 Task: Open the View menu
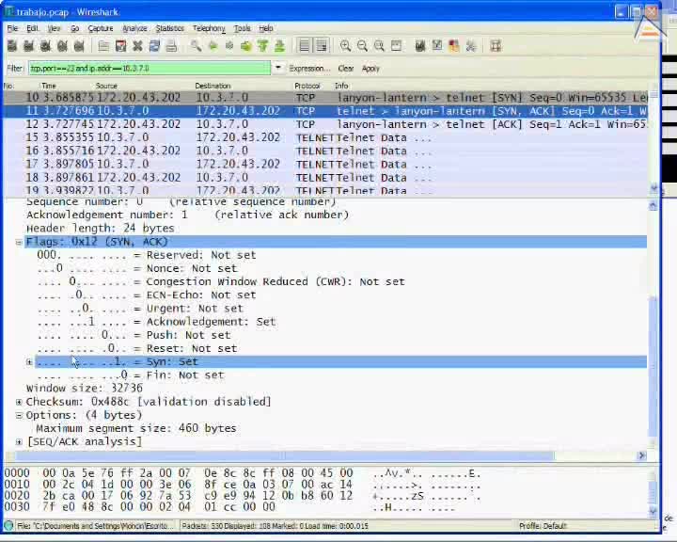click(54, 28)
